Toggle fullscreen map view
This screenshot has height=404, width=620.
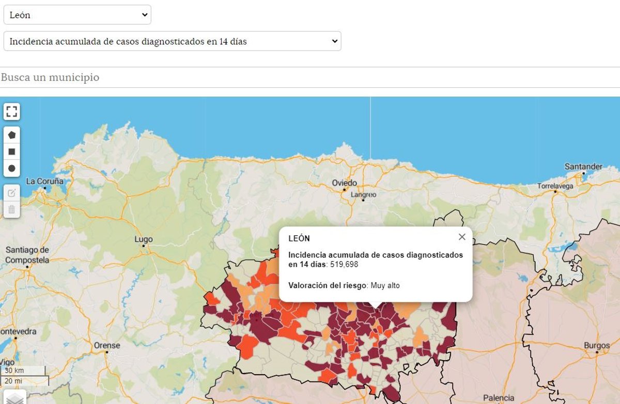click(12, 111)
